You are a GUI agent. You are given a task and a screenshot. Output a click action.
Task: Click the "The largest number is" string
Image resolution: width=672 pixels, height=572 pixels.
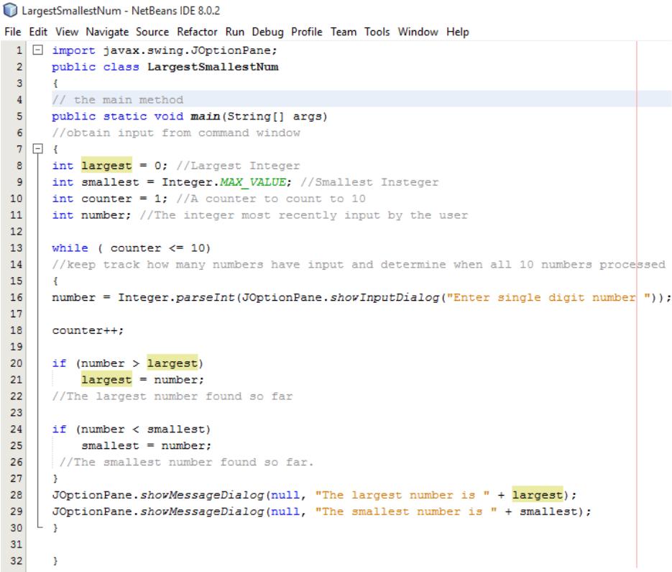pyautogui.click(x=402, y=495)
